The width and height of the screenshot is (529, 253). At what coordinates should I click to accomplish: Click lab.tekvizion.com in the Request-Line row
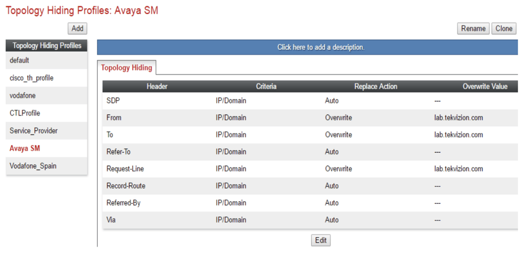(458, 169)
